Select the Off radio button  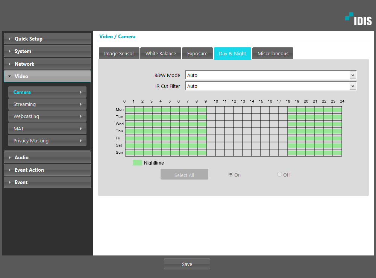coord(279,174)
